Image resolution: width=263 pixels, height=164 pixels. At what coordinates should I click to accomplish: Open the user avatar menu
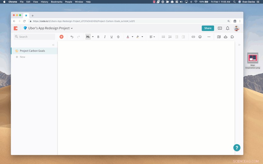237,28
